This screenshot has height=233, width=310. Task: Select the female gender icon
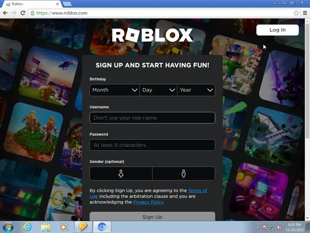pyautogui.click(x=121, y=174)
